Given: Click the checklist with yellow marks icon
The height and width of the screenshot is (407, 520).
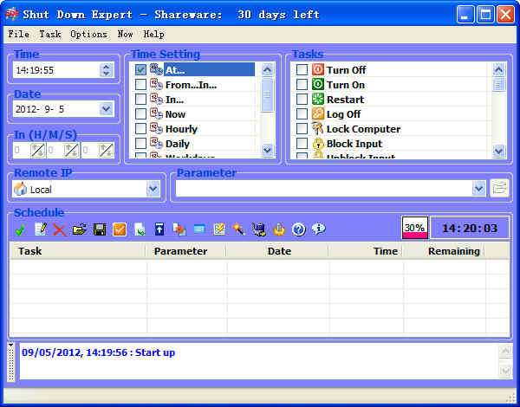Looking at the screenshot, I should [219, 229].
